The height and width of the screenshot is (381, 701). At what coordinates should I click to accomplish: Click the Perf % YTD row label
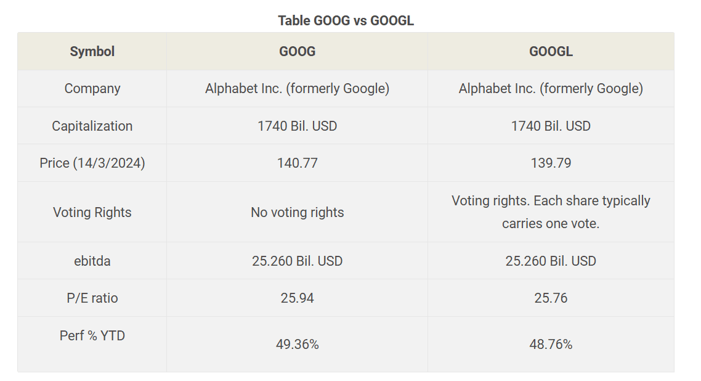click(x=92, y=335)
